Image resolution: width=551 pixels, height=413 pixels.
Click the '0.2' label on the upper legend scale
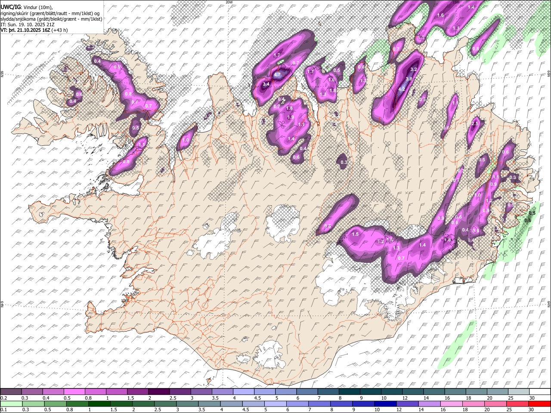3,398
